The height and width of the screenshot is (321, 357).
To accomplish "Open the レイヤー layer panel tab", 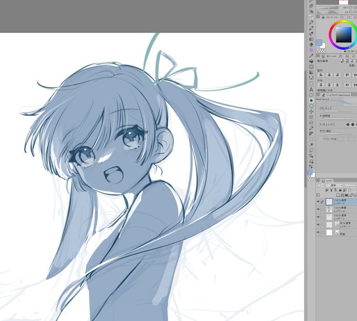I will (x=328, y=180).
